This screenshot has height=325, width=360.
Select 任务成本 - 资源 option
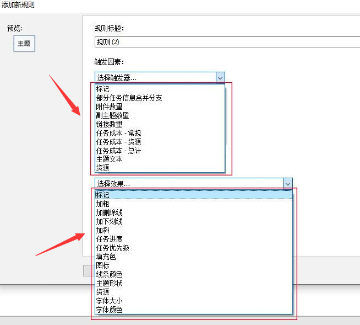point(160,142)
